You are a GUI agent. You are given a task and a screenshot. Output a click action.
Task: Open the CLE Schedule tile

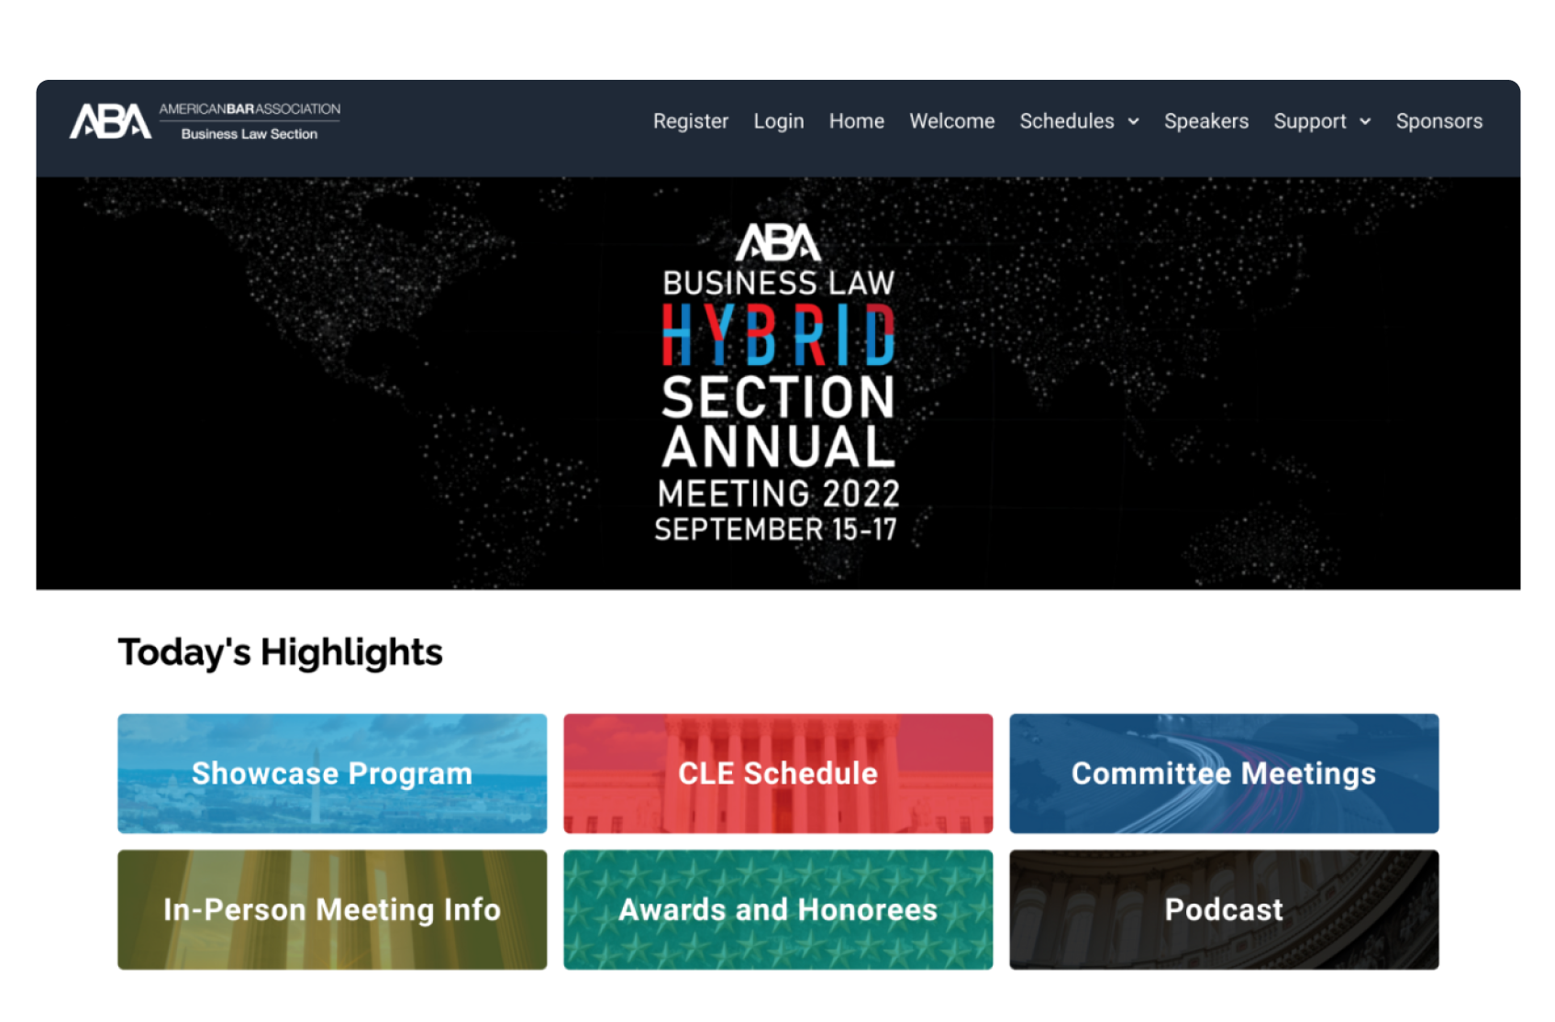777,773
